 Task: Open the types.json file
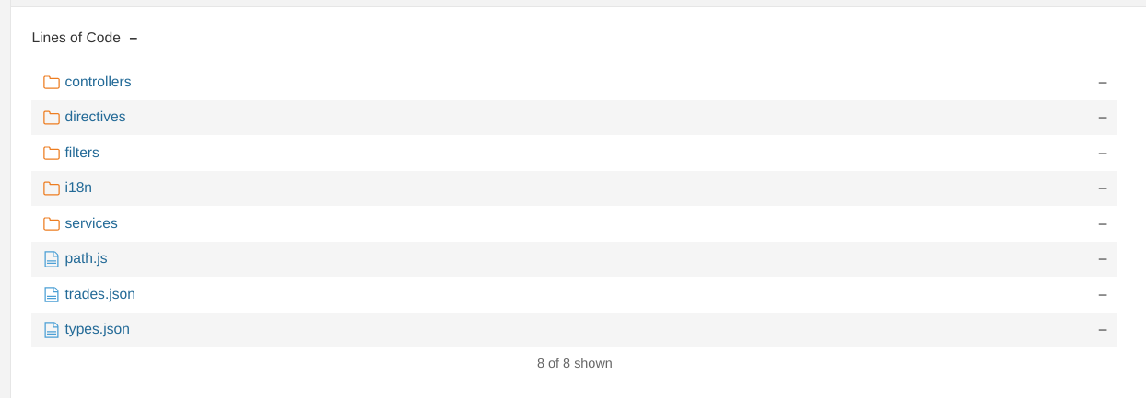pos(97,329)
